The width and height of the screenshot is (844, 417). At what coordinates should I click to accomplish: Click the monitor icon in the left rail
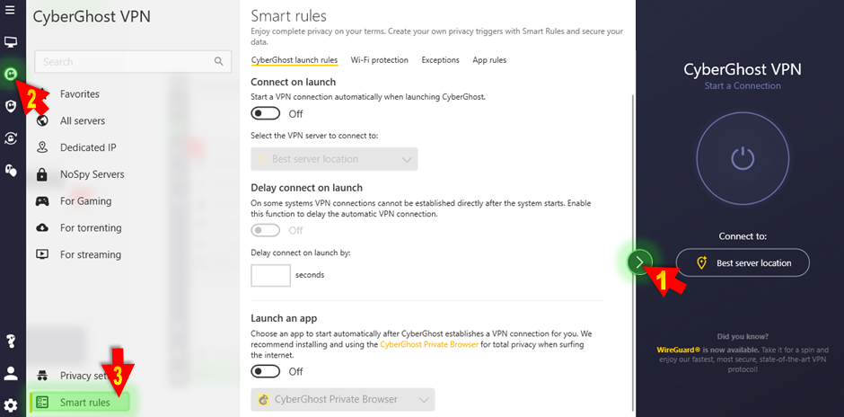coord(11,42)
